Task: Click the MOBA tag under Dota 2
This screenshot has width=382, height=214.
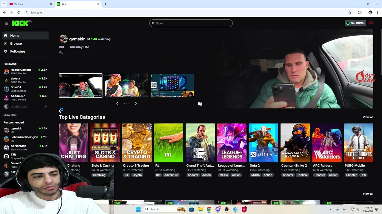Action: (255, 175)
